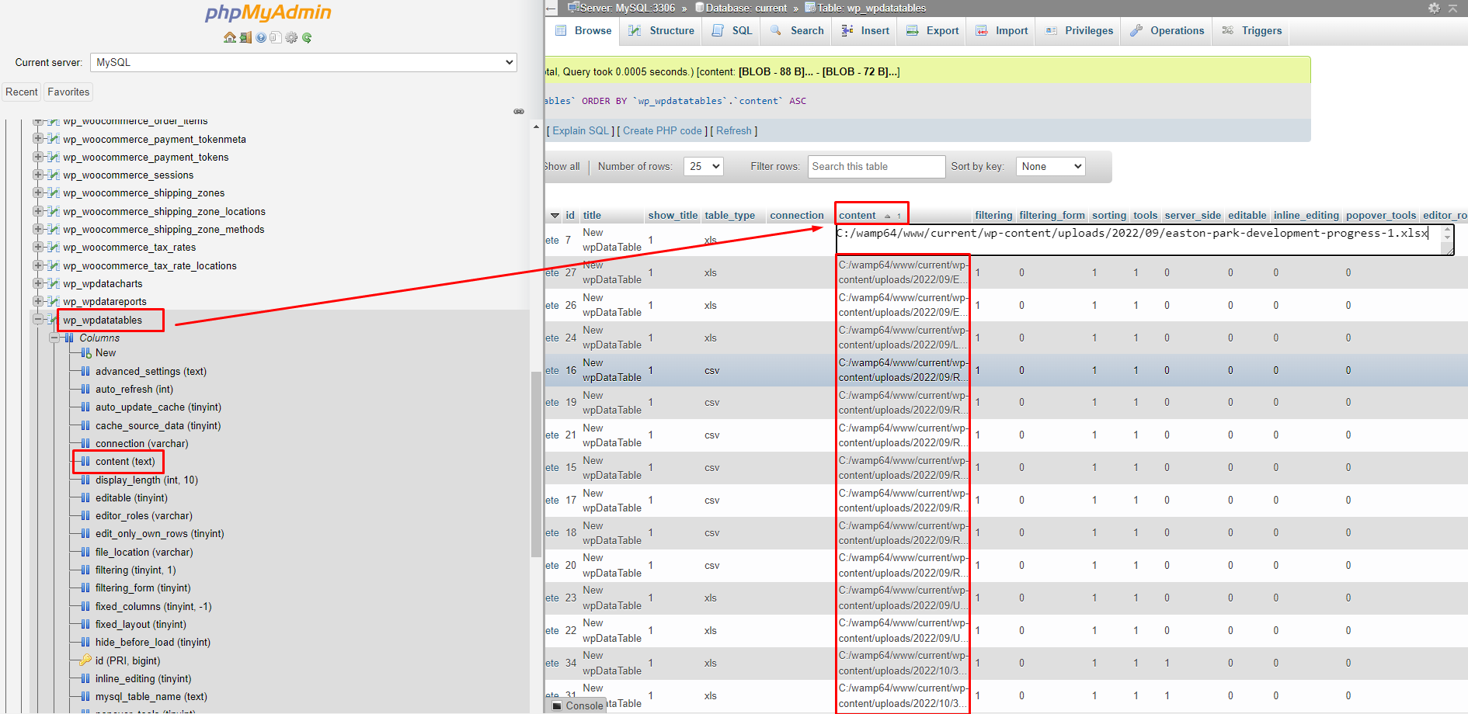
Task: Click the Explain SQL link
Action: pos(580,130)
